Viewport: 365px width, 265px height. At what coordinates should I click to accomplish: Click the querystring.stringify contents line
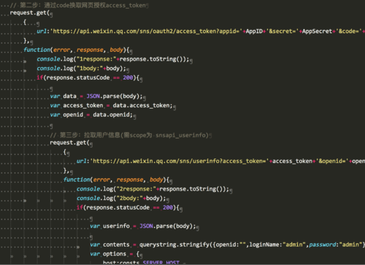(227, 245)
